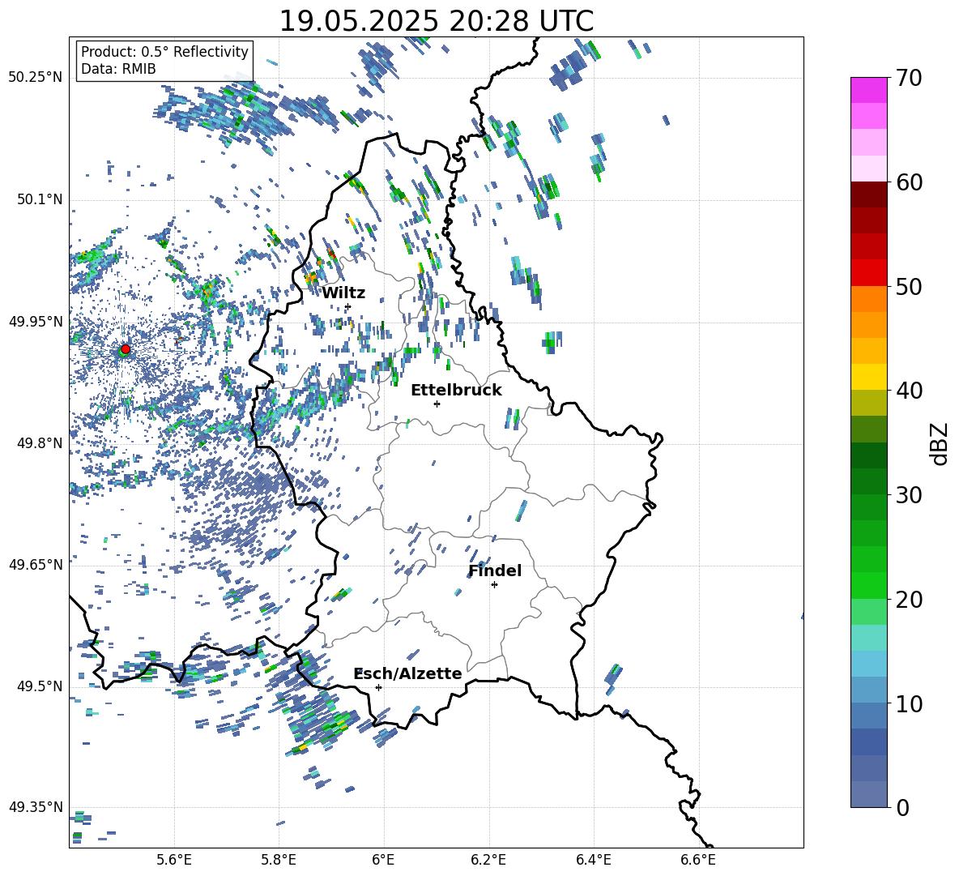
Task: Click the 60 colorbar tick label
Action: pos(909,182)
